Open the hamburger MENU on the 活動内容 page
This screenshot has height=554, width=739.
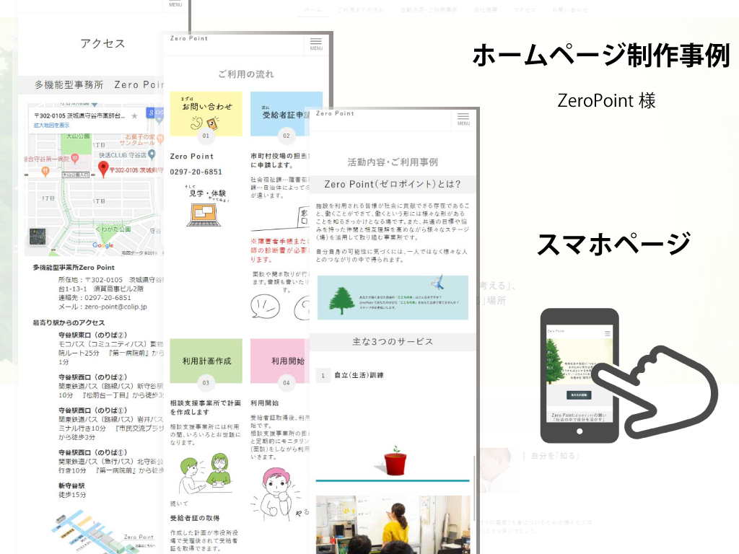tap(463, 119)
